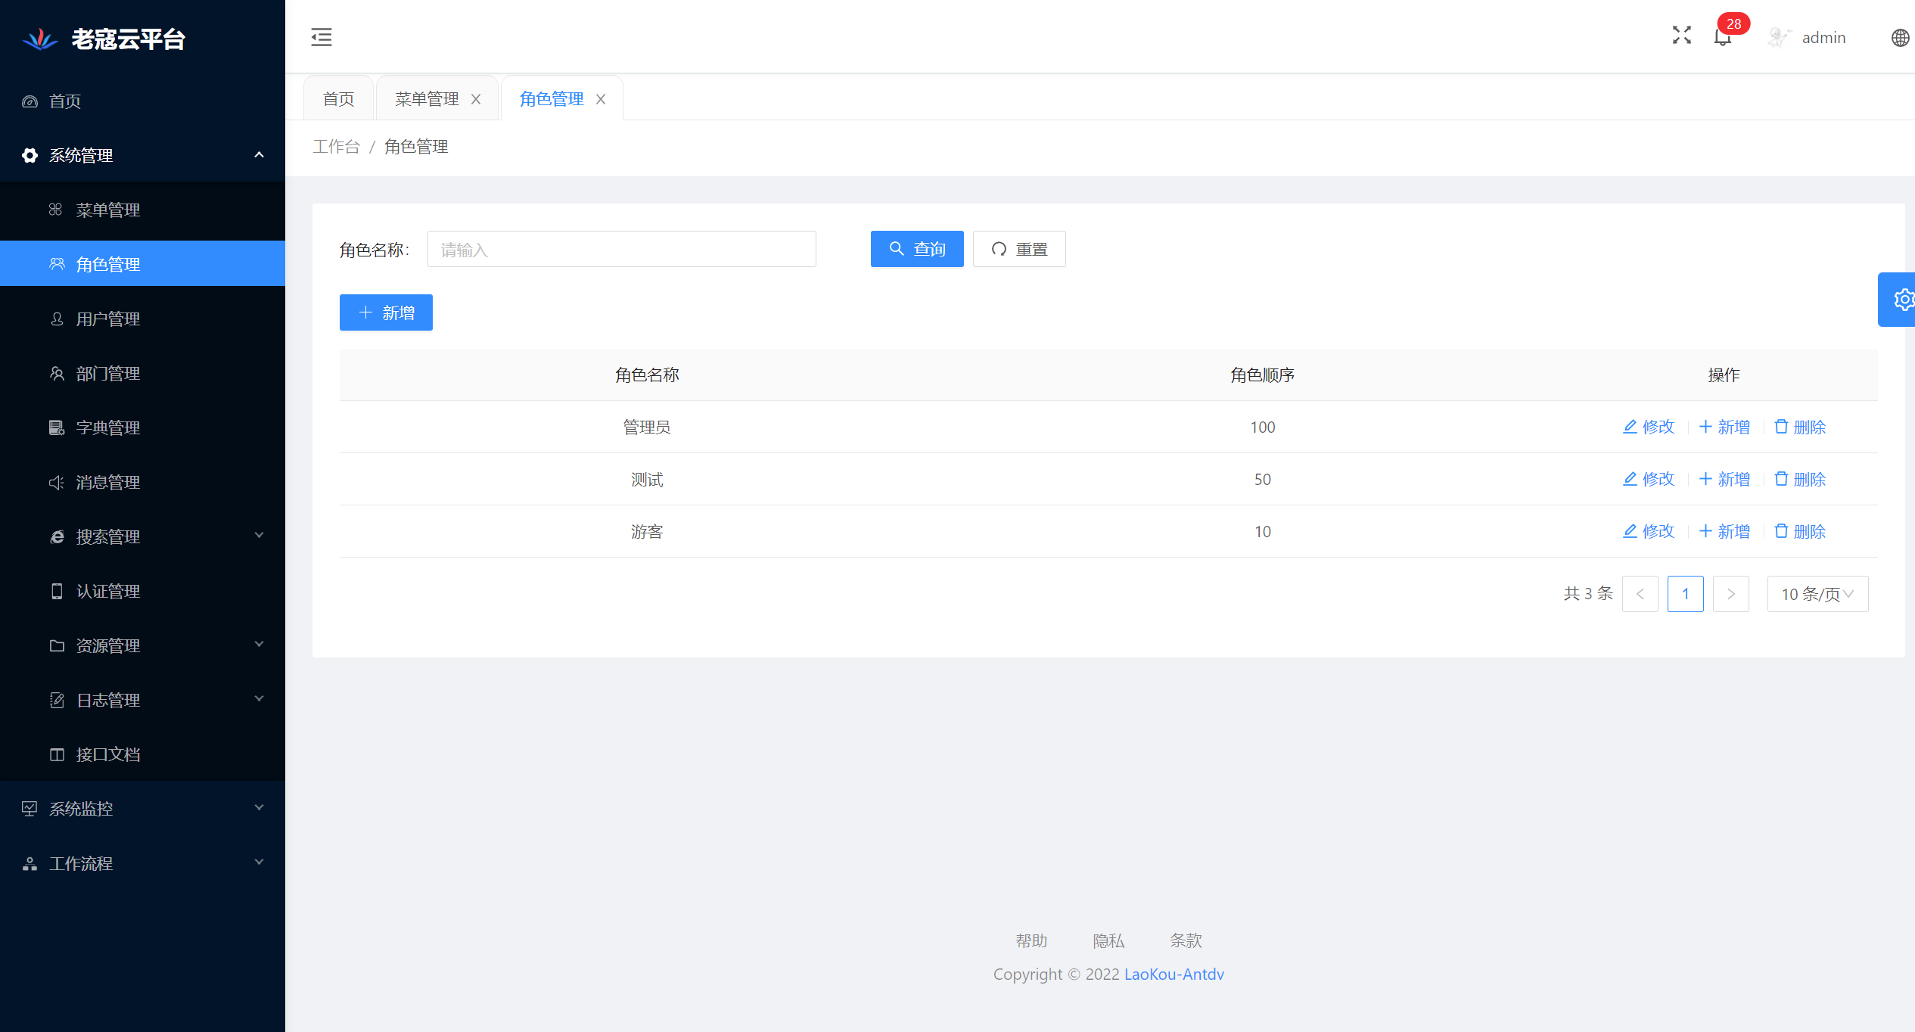The height and width of the screenshot is (1032, 1915).
Task: Click 修改 for the 管理员 role
Action: (x=1649, y=427)
